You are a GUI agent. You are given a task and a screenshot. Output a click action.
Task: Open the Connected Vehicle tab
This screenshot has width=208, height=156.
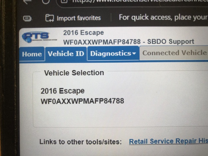[x=175, y=53]
